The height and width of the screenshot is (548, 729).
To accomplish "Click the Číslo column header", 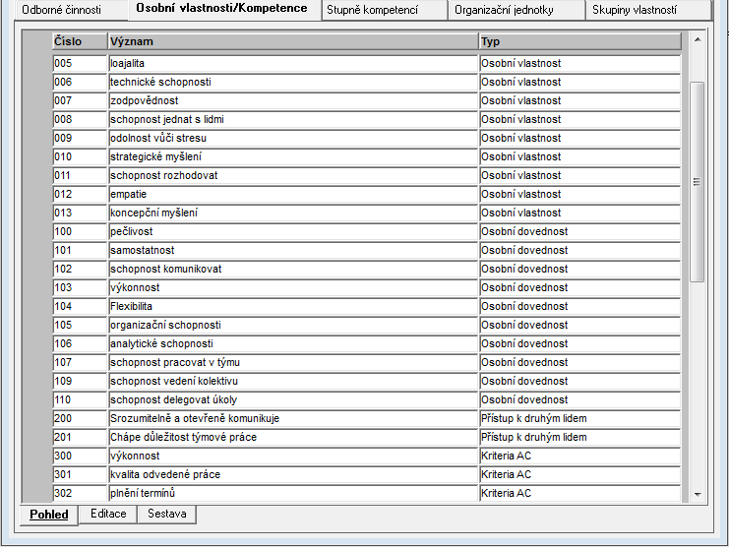I will [x=80, y=41].
